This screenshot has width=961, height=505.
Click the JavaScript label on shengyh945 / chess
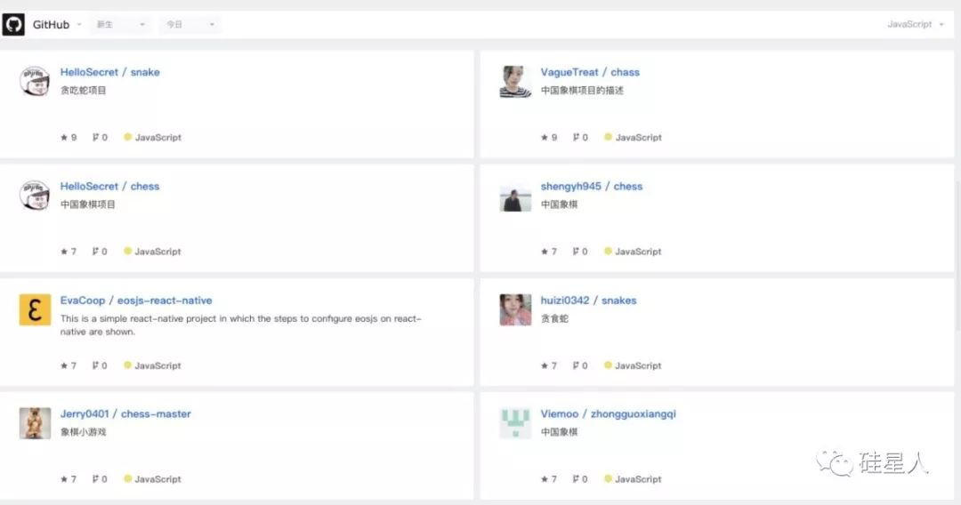pos(639,252)
